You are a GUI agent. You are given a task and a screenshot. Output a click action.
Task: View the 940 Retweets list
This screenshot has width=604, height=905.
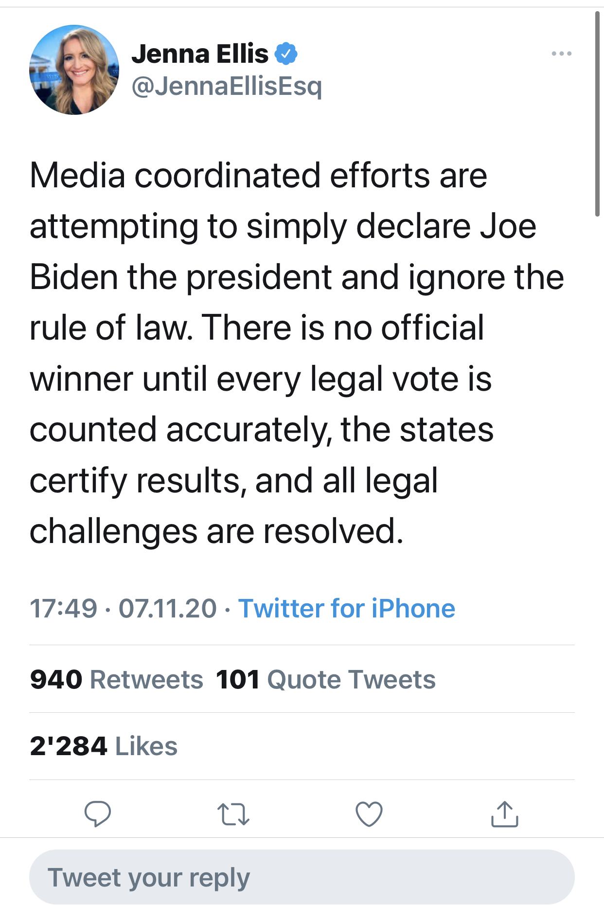116,679
